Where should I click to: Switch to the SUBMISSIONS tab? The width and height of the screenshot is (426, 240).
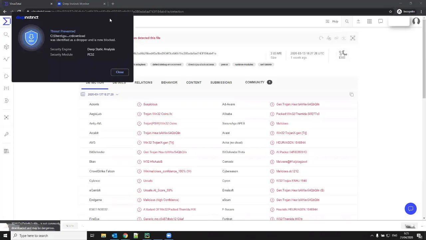pyautogui.click(x=221, y=82)
